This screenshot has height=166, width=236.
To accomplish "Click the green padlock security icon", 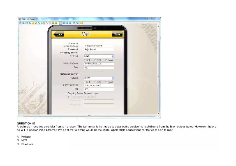I will tap(56, 23).
